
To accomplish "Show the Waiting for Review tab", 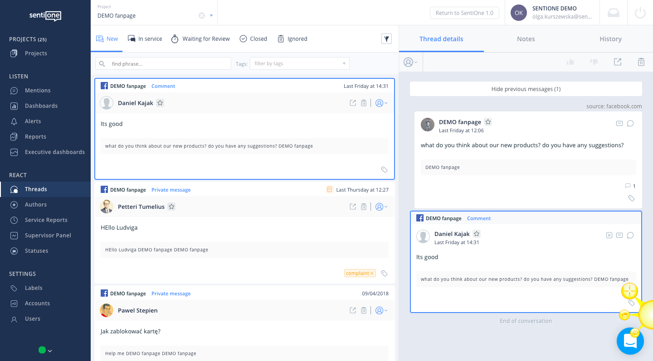I will (200, 39).
